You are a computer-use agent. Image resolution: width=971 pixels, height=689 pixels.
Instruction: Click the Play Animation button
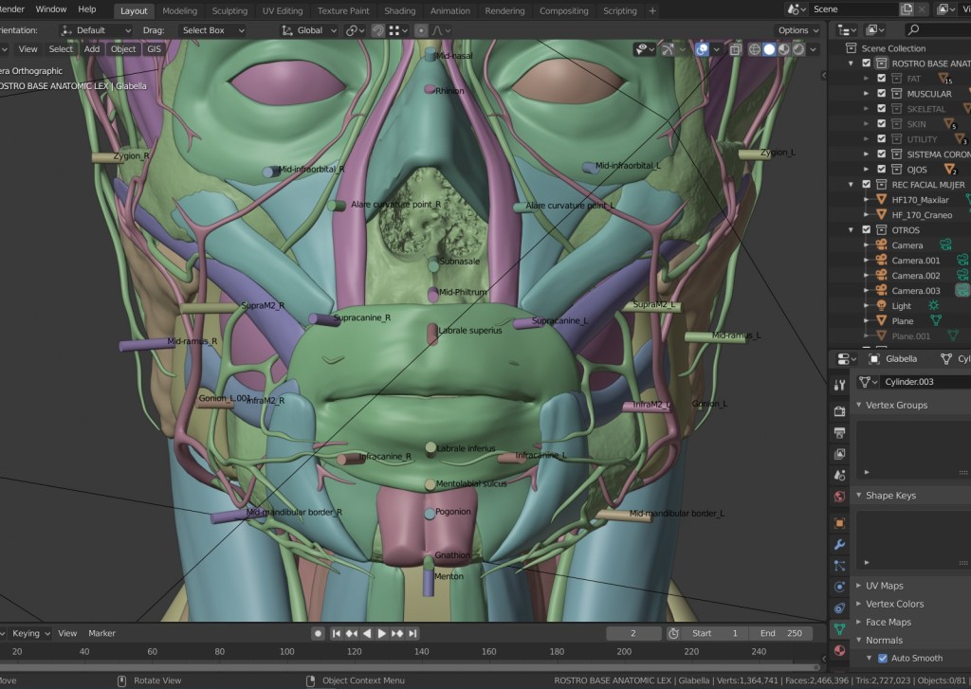click(382, 633)
